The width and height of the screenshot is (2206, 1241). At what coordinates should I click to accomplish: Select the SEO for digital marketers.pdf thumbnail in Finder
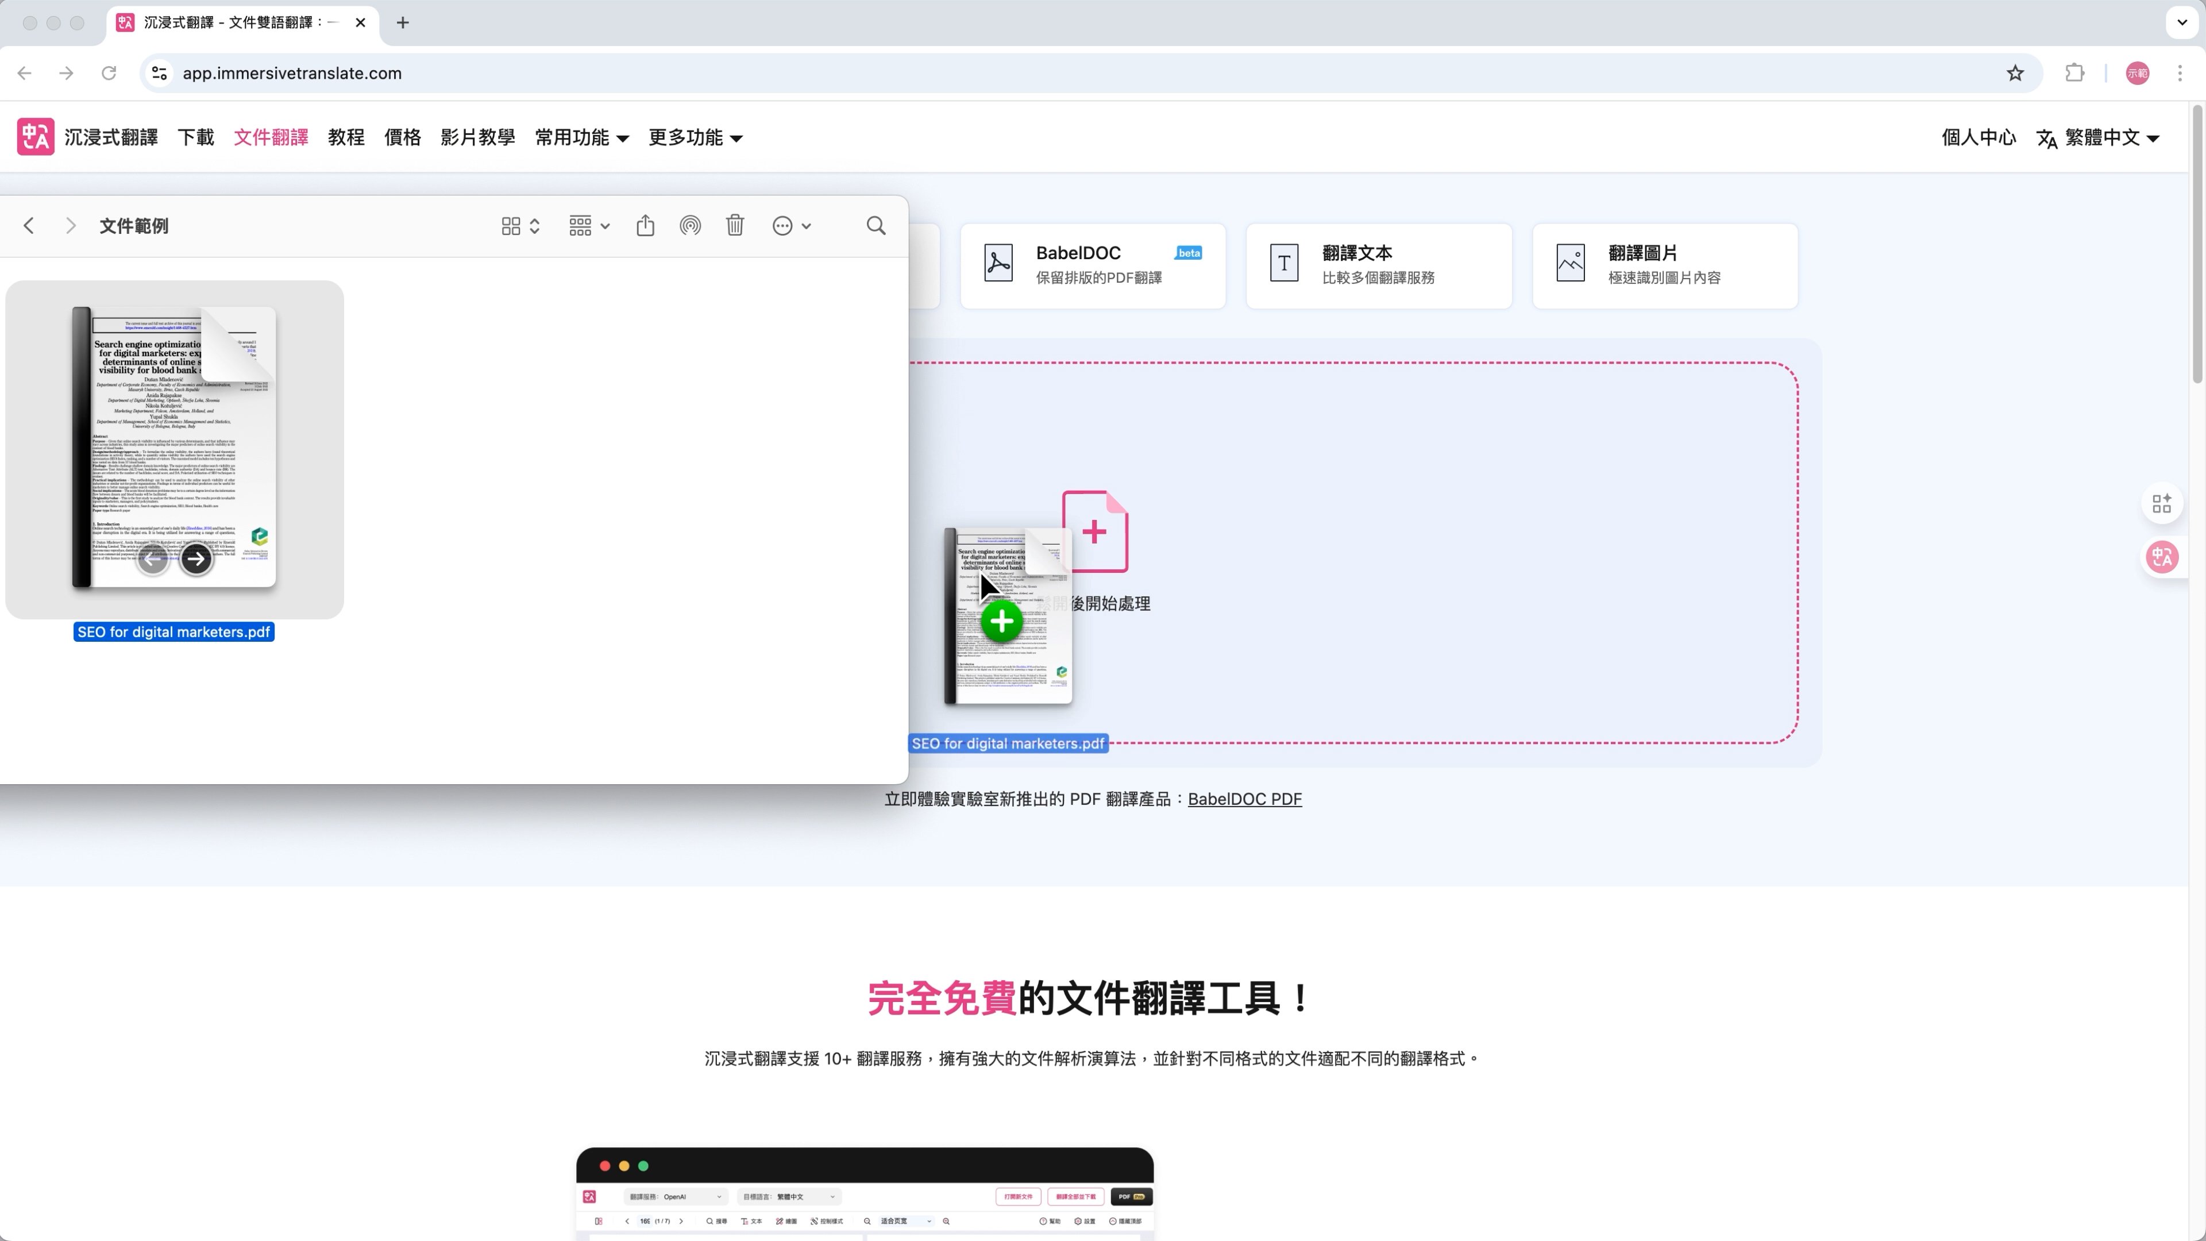click(x=175, y=449)
